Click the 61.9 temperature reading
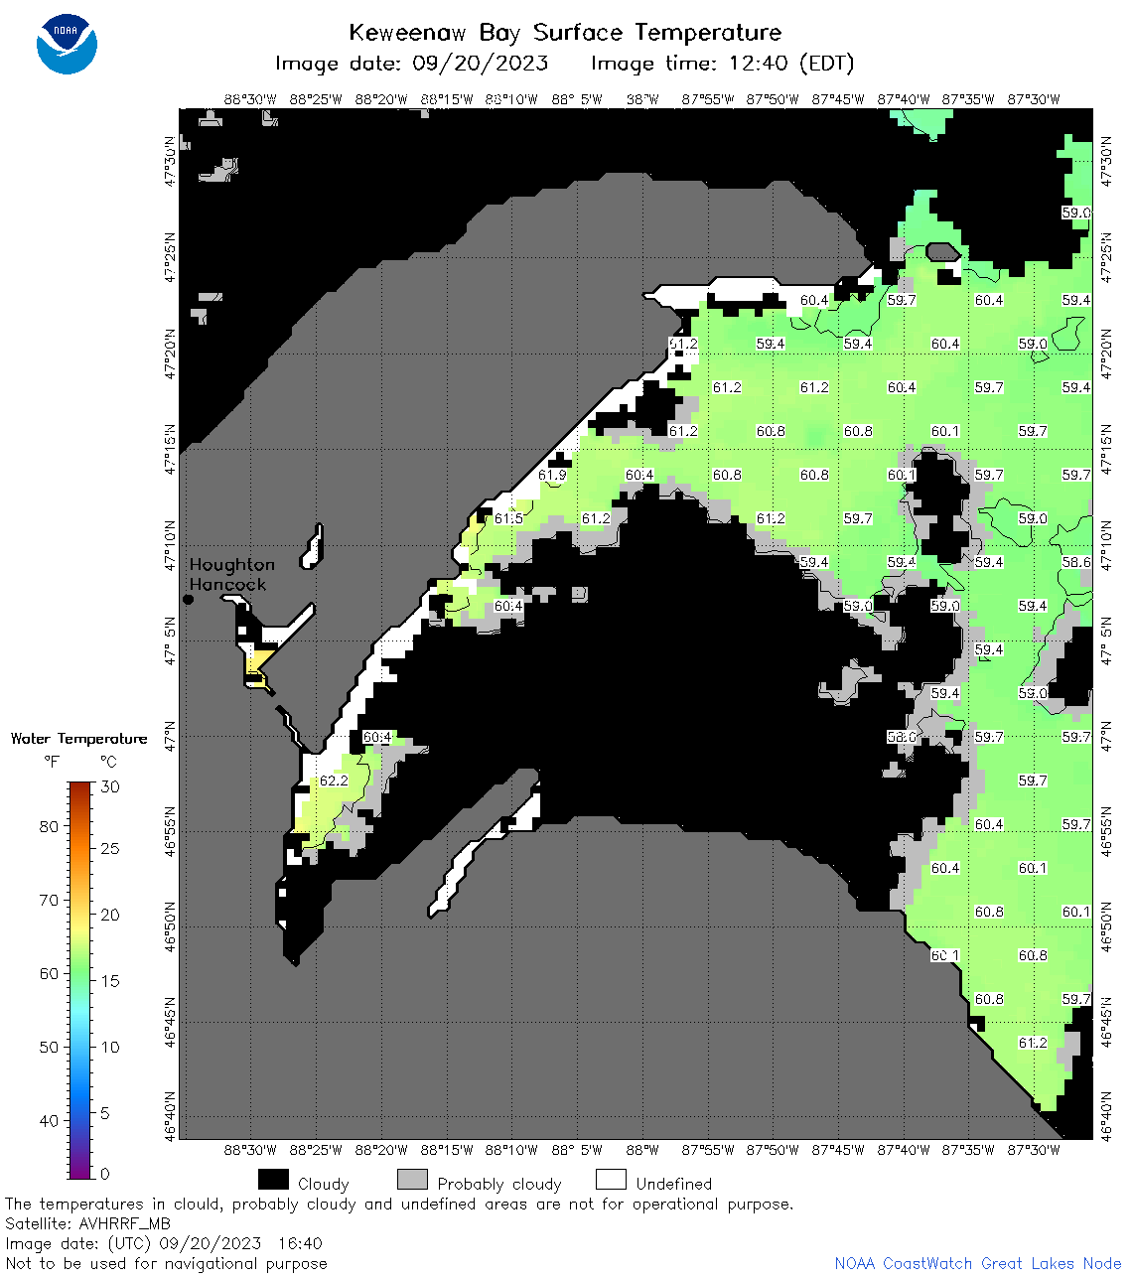Image resolution: width=1132 pixels, height=1279 pixels. [552, 475]
